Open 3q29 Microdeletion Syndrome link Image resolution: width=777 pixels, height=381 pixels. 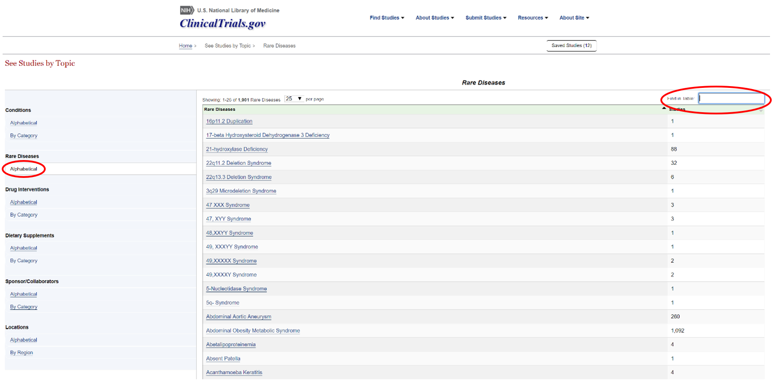[241, 191]
